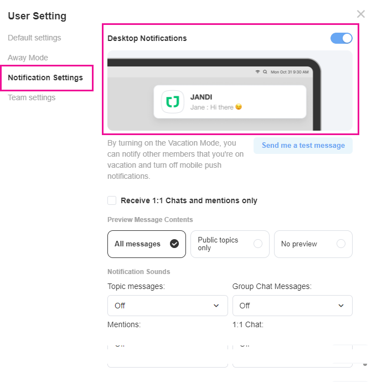Click the search icon in preview menu bar

265,72
